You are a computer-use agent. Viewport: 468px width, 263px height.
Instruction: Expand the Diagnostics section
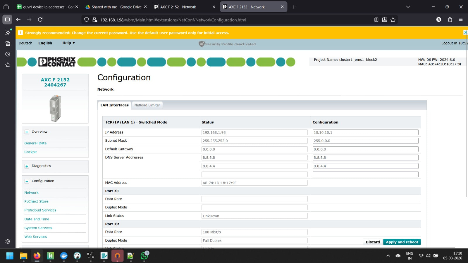(x=27, y=166)
